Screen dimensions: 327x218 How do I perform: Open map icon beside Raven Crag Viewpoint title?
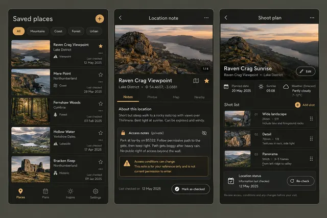pyautogui.click(x=196, y=81)
